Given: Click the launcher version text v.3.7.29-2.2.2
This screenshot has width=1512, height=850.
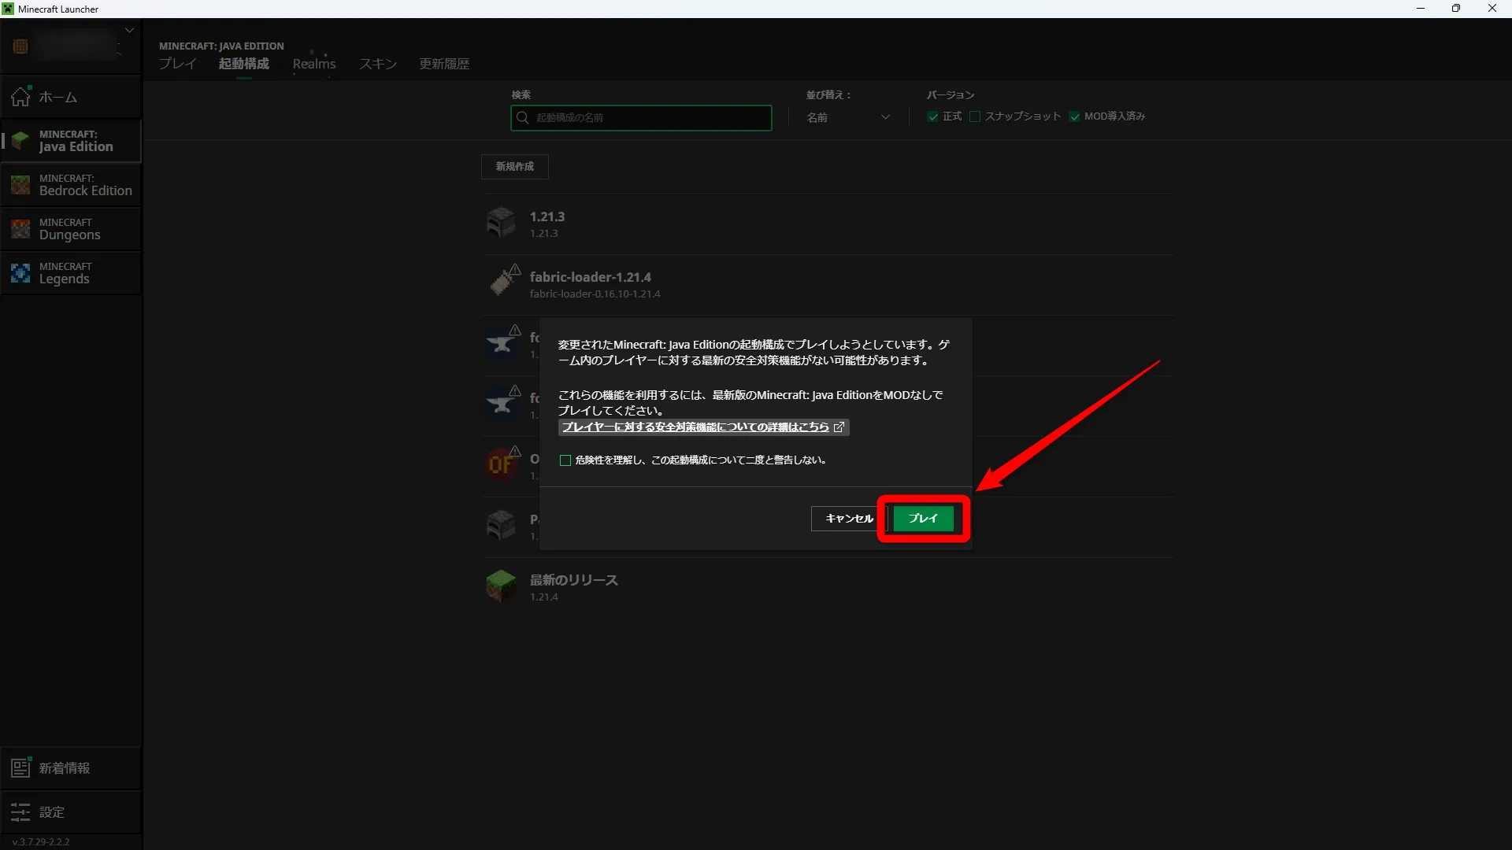Looking at the screenshot, I should point(41,841).
